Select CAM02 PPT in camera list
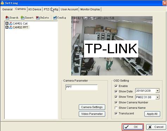Viewport: 167px width, 131px height. (x=20, y=27)
